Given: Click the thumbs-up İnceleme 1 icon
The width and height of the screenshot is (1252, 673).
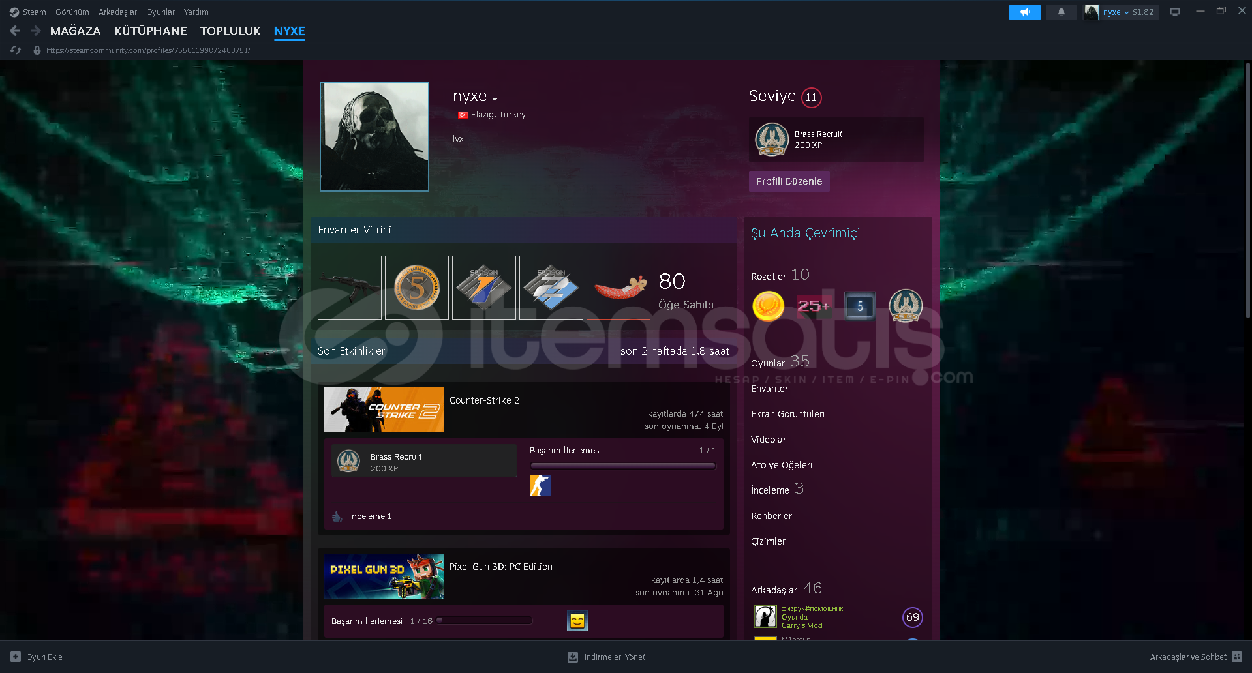Looking at the screenshot, I should click(x=337, y=516).
